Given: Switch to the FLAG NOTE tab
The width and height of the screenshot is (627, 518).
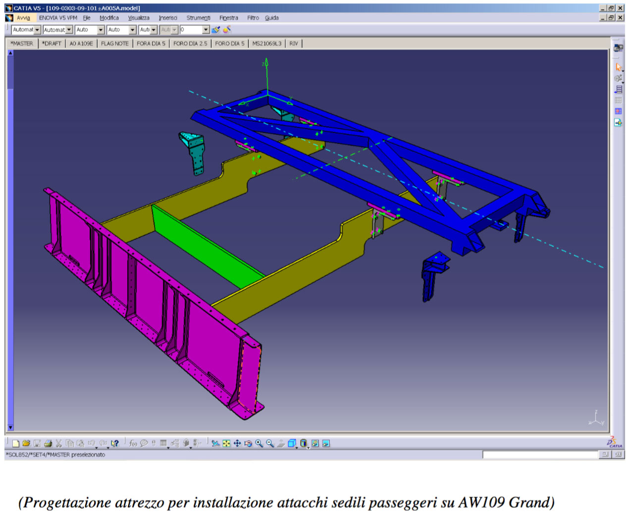Looking at the screenshot, I should (114, 44).
